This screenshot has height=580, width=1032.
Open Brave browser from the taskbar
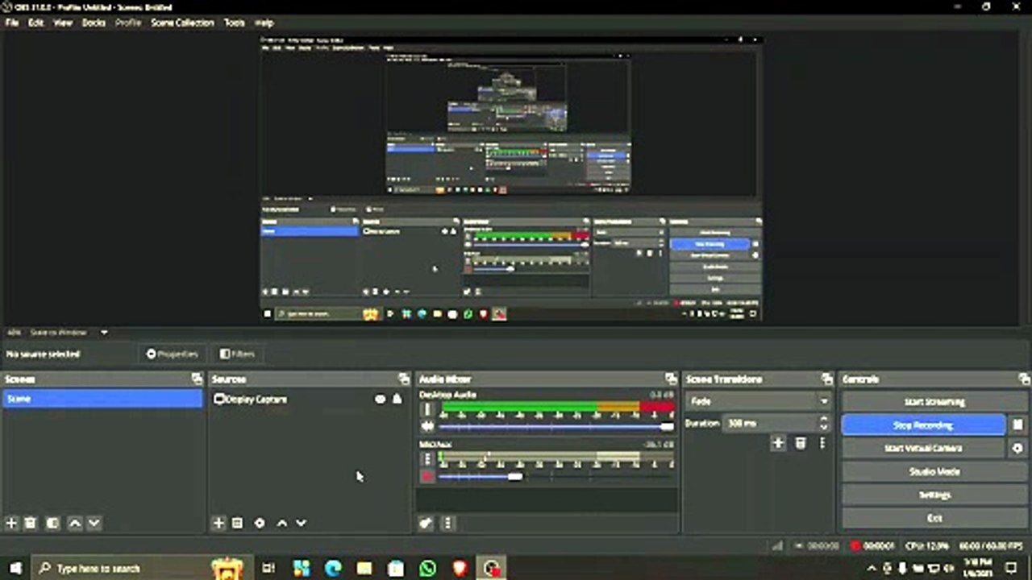(x=459, y=568)
